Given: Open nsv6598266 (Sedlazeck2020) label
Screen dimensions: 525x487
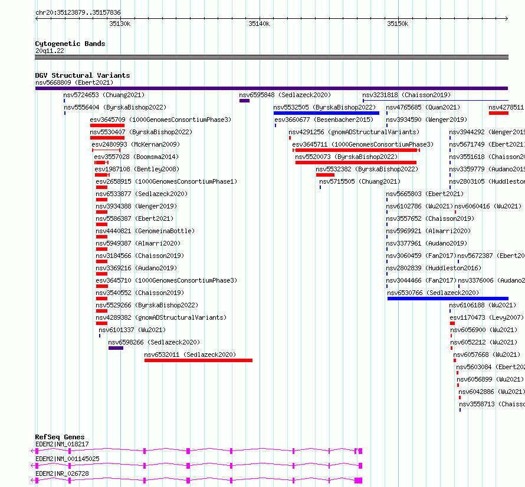Looking at the screenshot, I should (154, 342).
